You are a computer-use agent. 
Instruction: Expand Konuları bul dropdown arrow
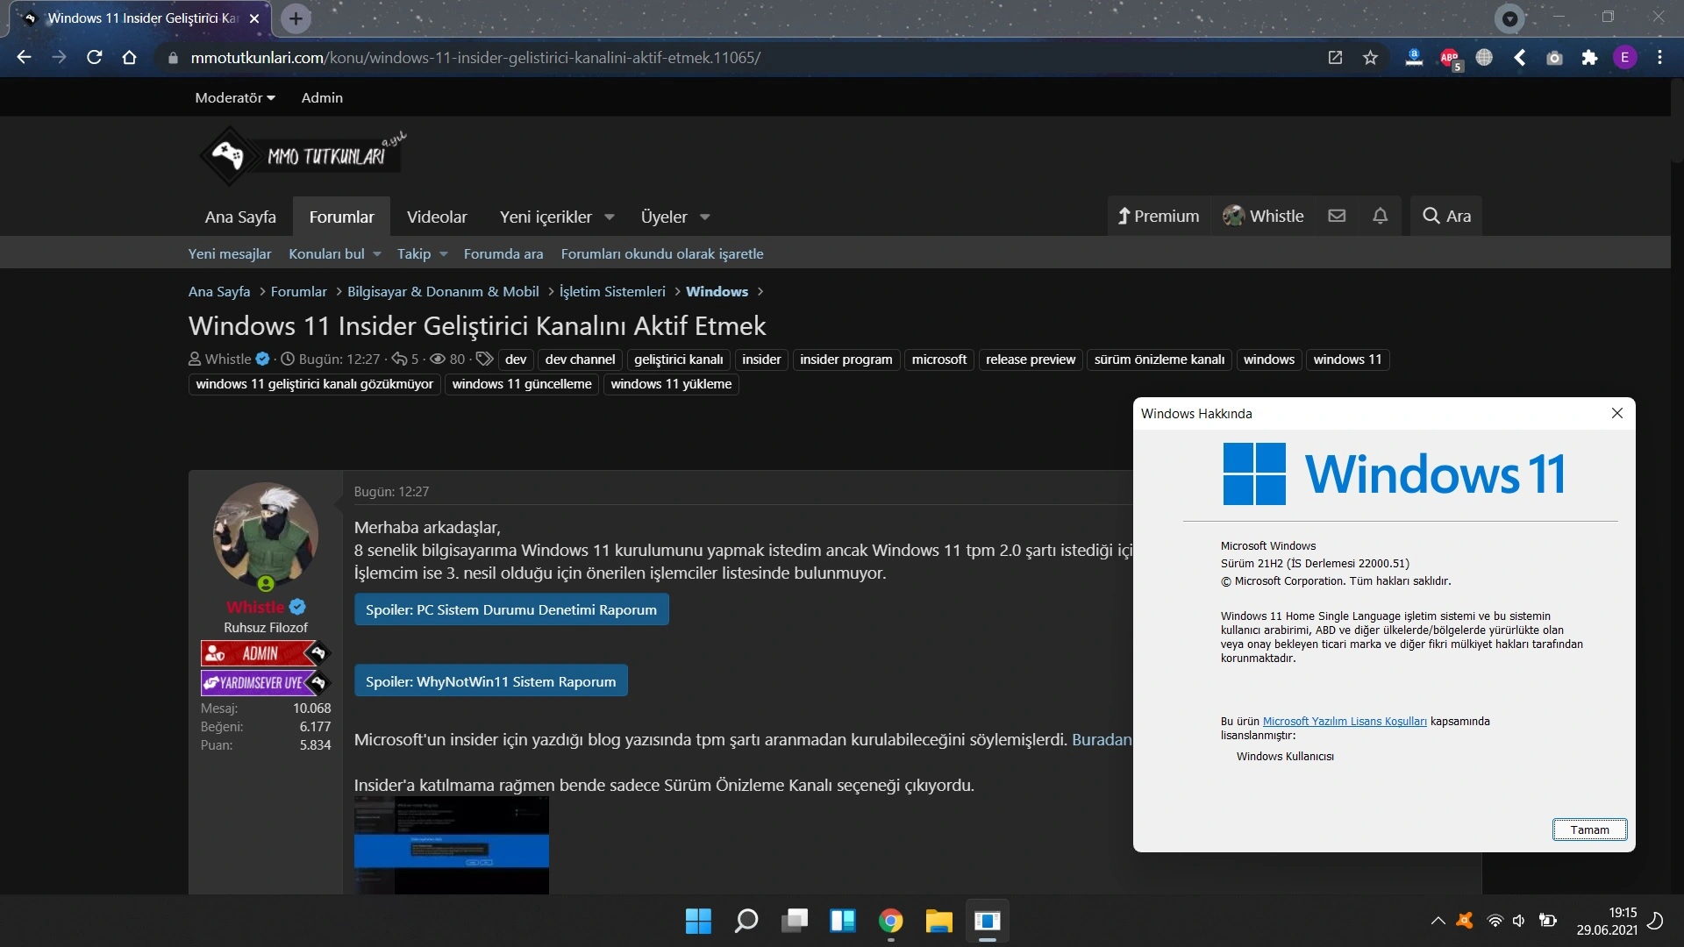[377, 254]
